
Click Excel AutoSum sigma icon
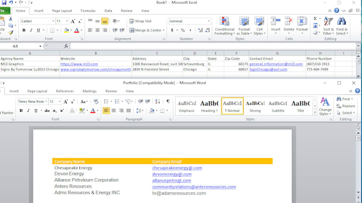[315, 19]
